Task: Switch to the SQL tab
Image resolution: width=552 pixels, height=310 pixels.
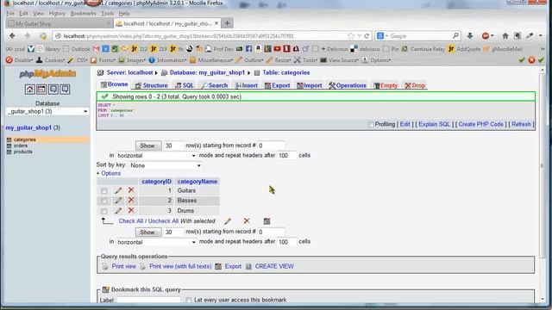Action: point(185,85)
